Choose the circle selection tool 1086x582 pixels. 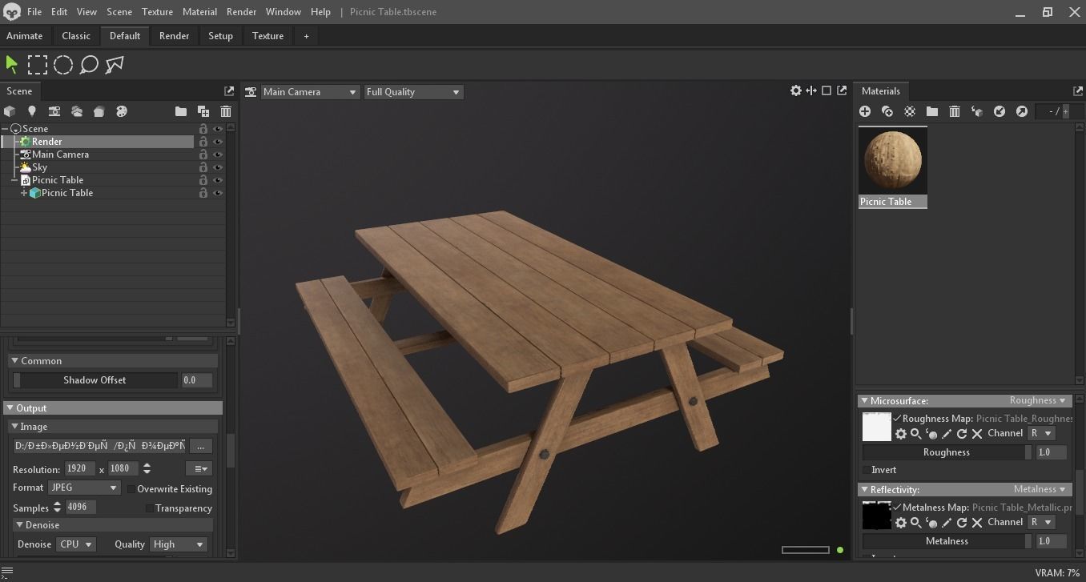tap(63, 65)
